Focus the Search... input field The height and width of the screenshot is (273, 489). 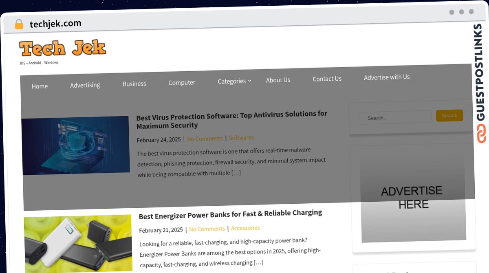pyautogui.click(x=395, y=117)
